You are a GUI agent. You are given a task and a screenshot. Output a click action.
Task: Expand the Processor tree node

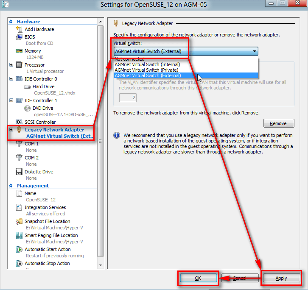[x=11, y=65]
